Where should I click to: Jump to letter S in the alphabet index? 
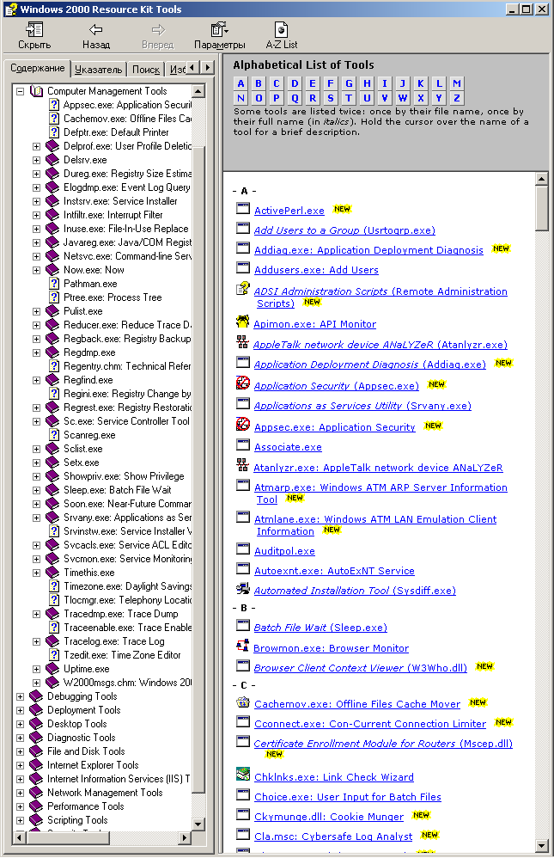(x=331, y=98)
